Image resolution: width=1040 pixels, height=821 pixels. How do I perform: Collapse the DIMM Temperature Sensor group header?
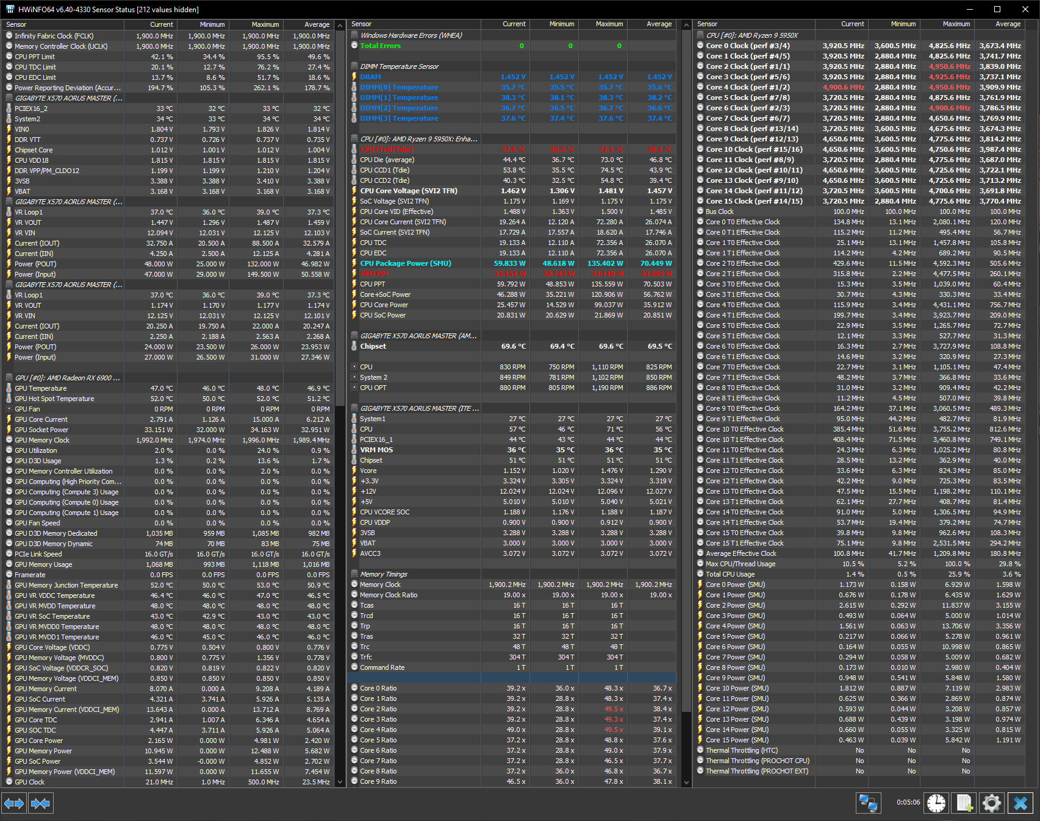click(399, 66)
